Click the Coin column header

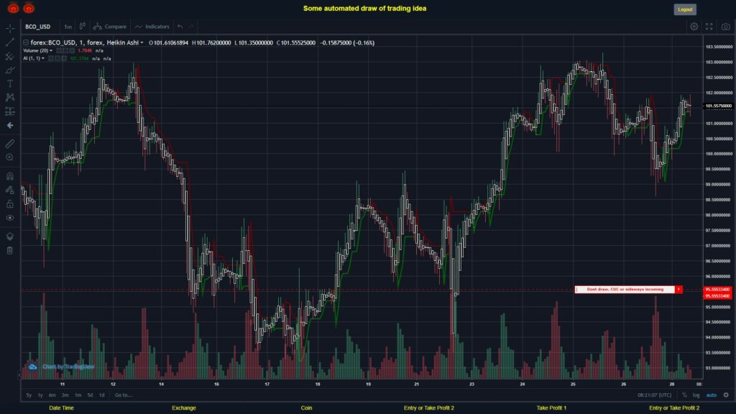point(306,408)
